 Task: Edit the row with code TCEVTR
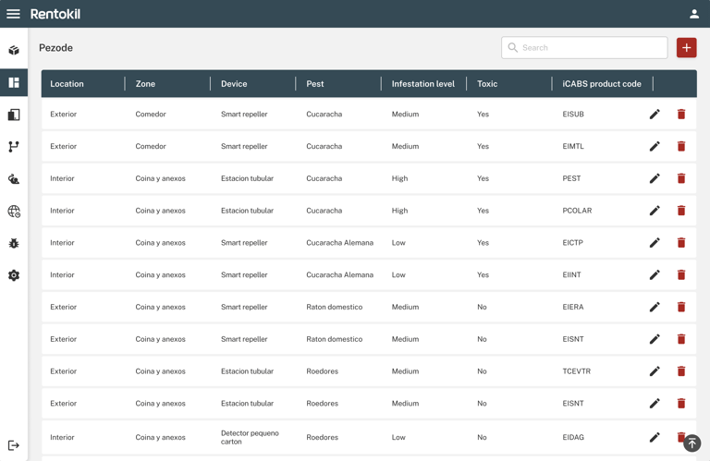point(655,371)
